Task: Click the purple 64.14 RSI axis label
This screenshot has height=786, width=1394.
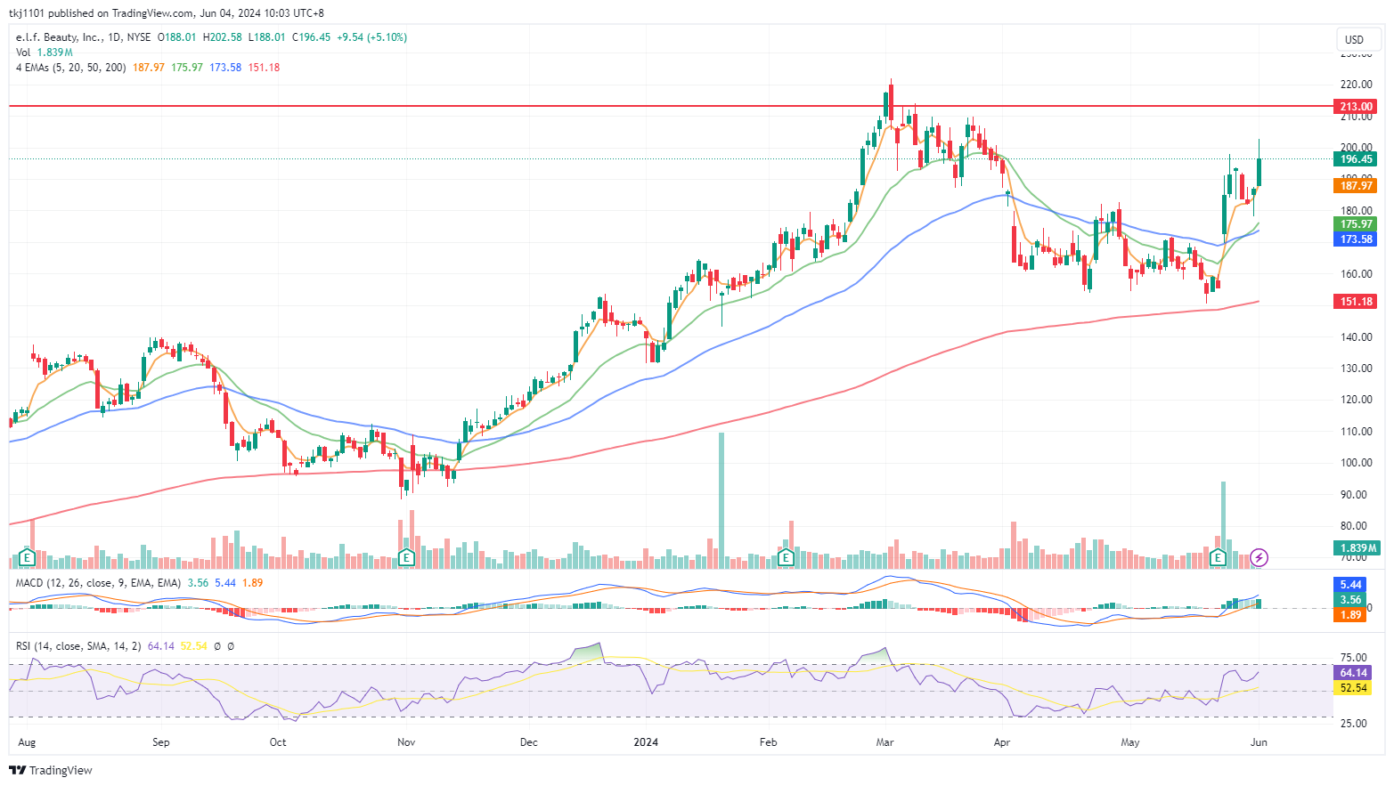Action: tap(1353, 673)
